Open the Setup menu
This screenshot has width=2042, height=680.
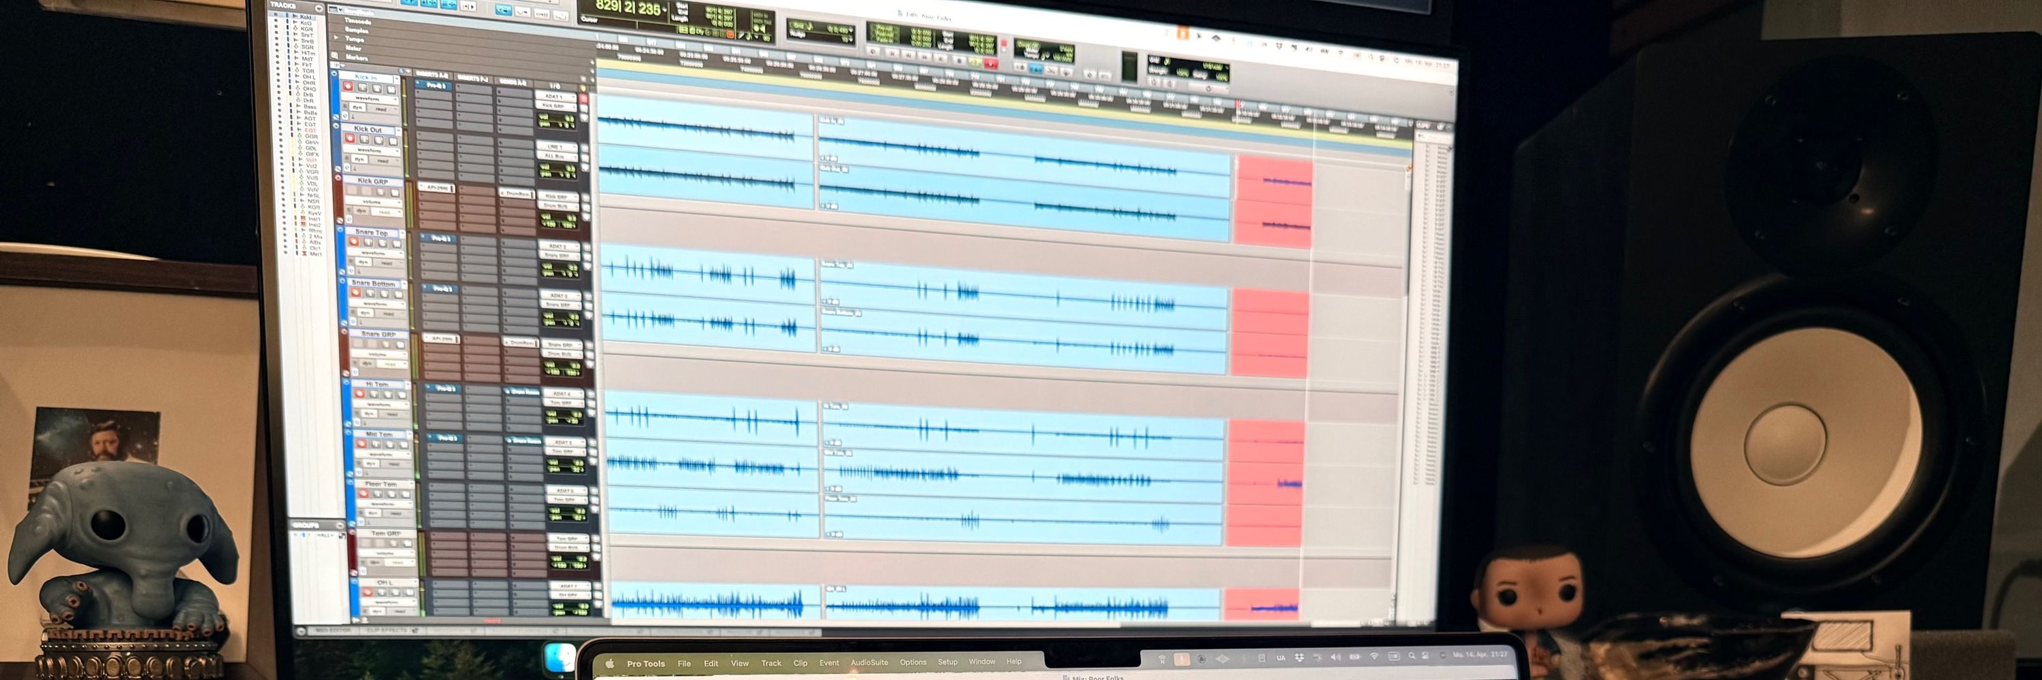click(x=947, y=662)
